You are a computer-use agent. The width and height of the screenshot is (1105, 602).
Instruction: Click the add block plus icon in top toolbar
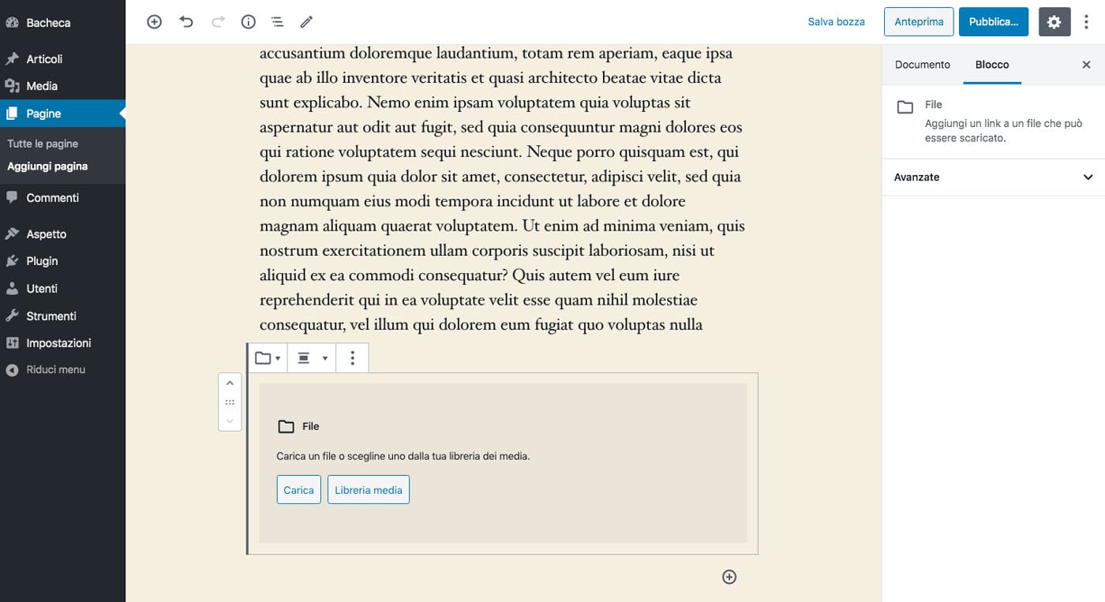pyautogui.click(x=155, y=22)
